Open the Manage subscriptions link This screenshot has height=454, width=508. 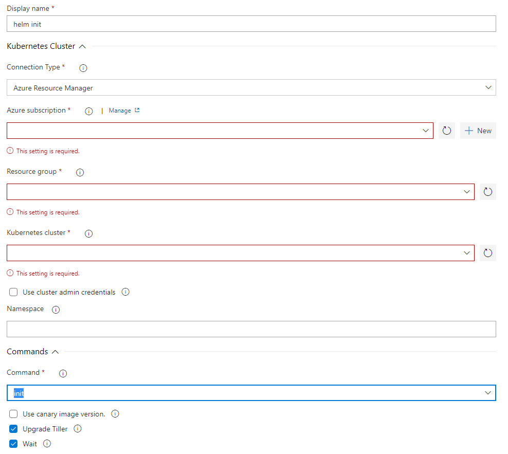click(121, 110)
